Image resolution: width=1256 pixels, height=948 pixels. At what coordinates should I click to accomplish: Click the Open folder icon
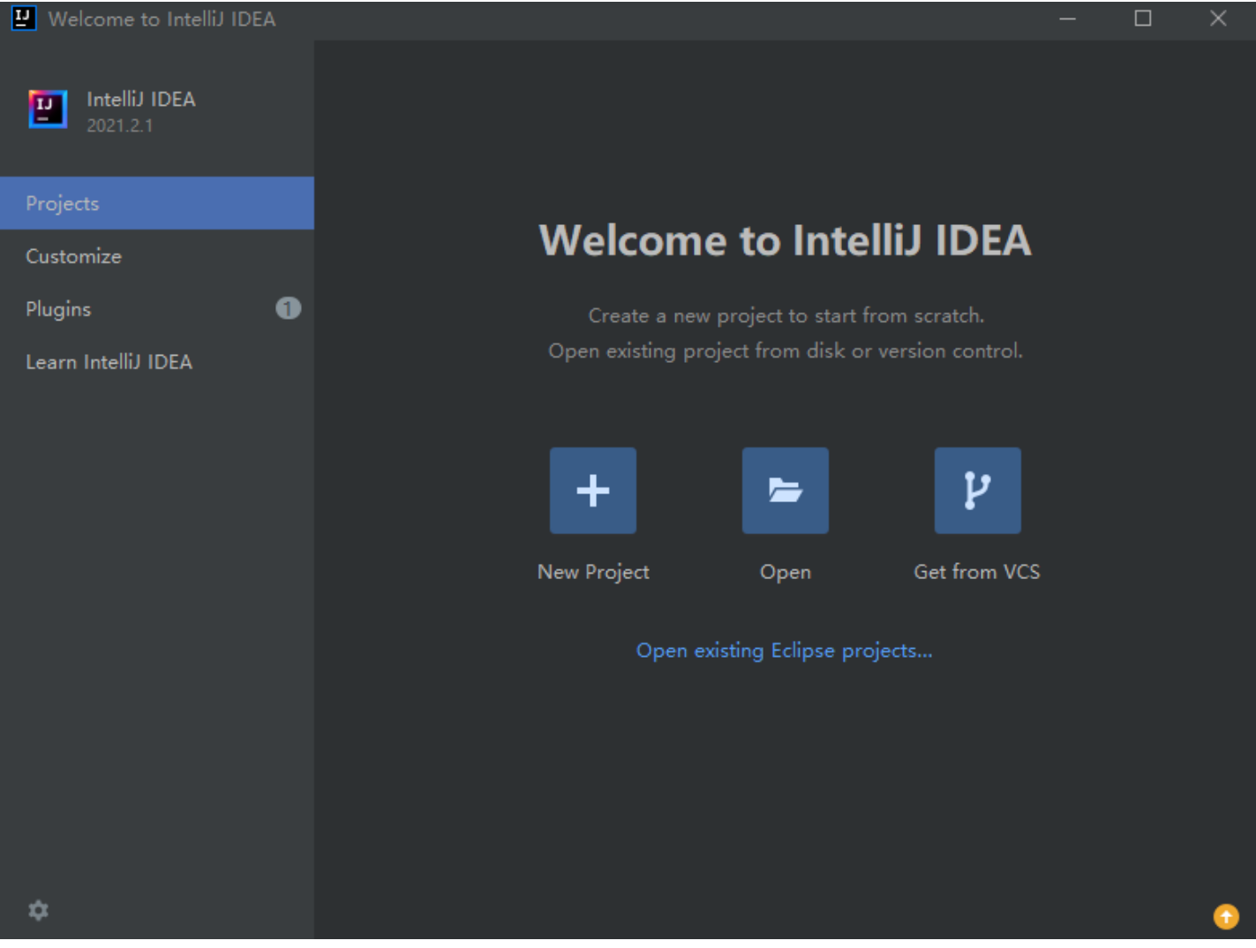785,492
